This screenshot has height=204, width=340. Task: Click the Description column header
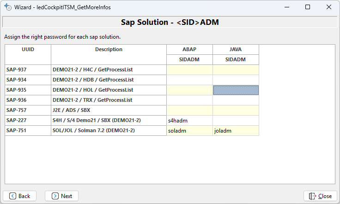(109, 50)
